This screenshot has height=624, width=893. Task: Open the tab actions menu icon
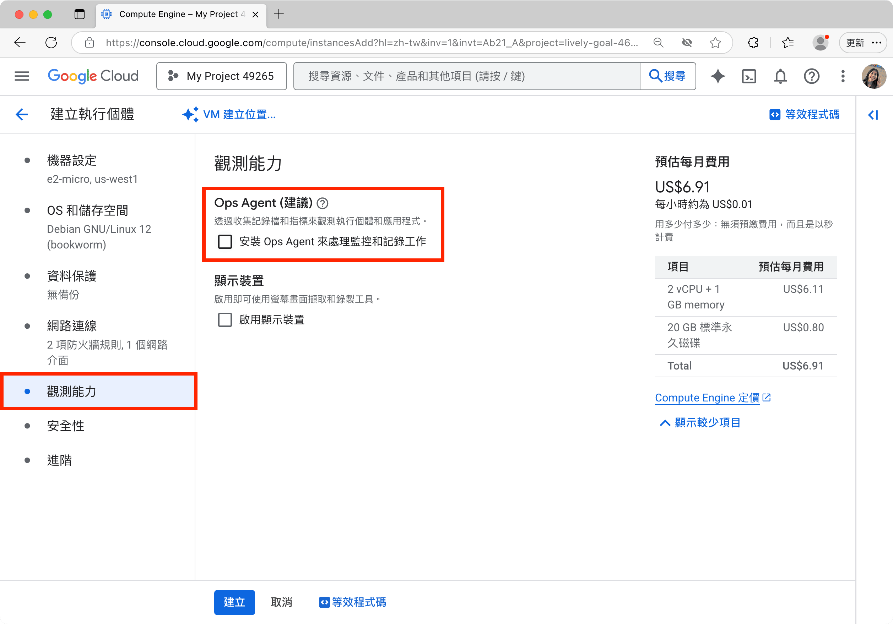[x=79, y=15]
